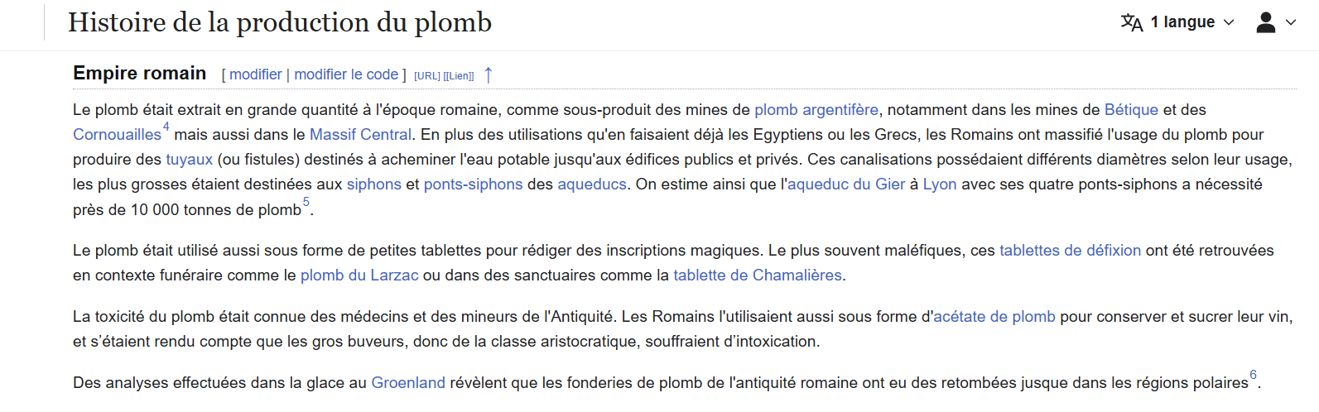
Task: Expand the chevron next to user icon
Action: [x=1291, y=22]
